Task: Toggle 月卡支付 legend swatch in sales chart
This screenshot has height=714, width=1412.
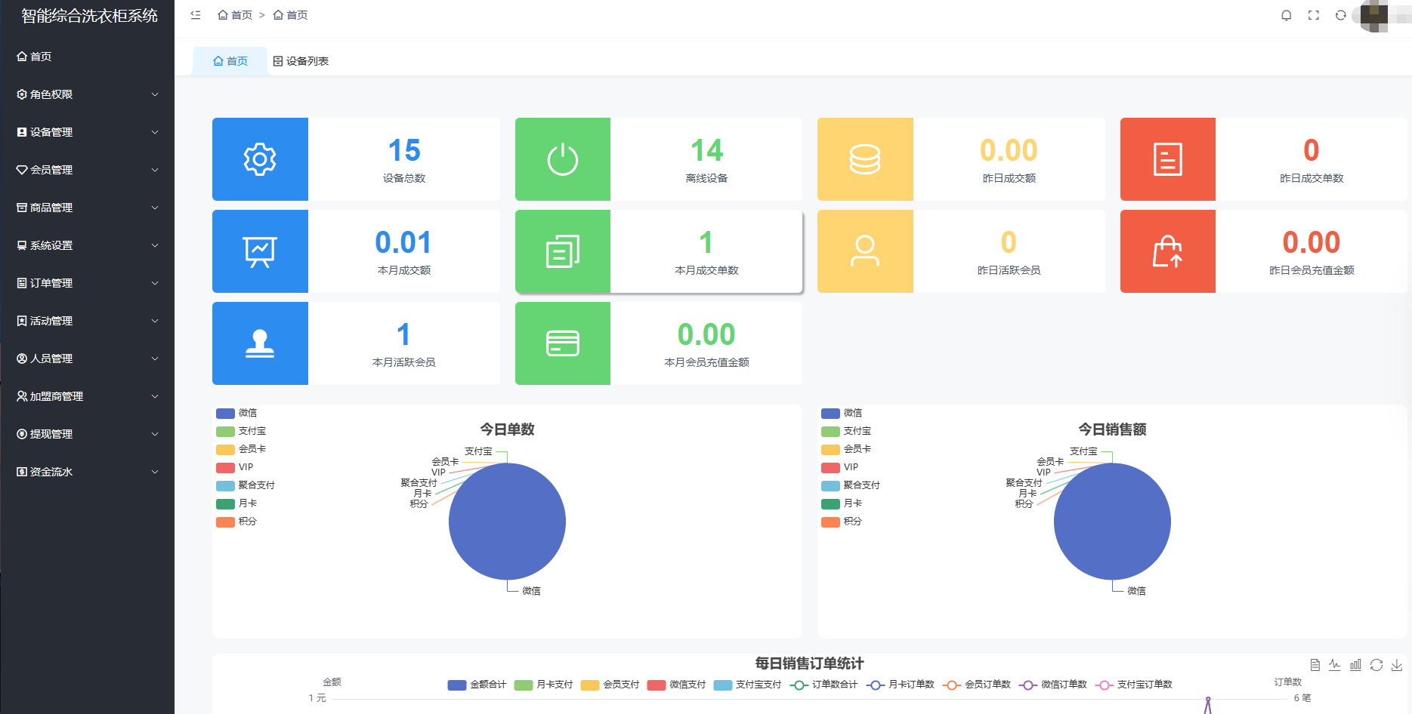Action: 524,685
